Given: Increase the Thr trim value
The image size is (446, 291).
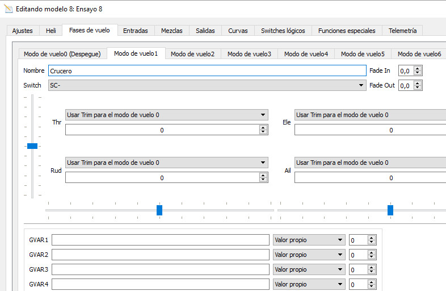Looking at the screenshot, I should 263,127.
